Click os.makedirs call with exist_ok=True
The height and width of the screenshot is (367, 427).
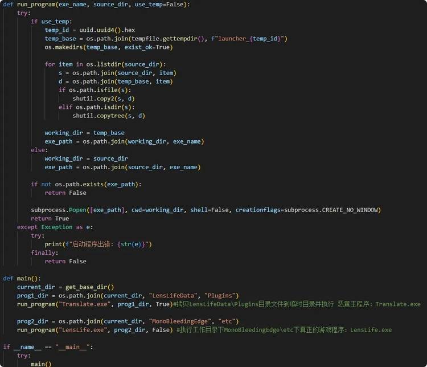tap(109, 47)
